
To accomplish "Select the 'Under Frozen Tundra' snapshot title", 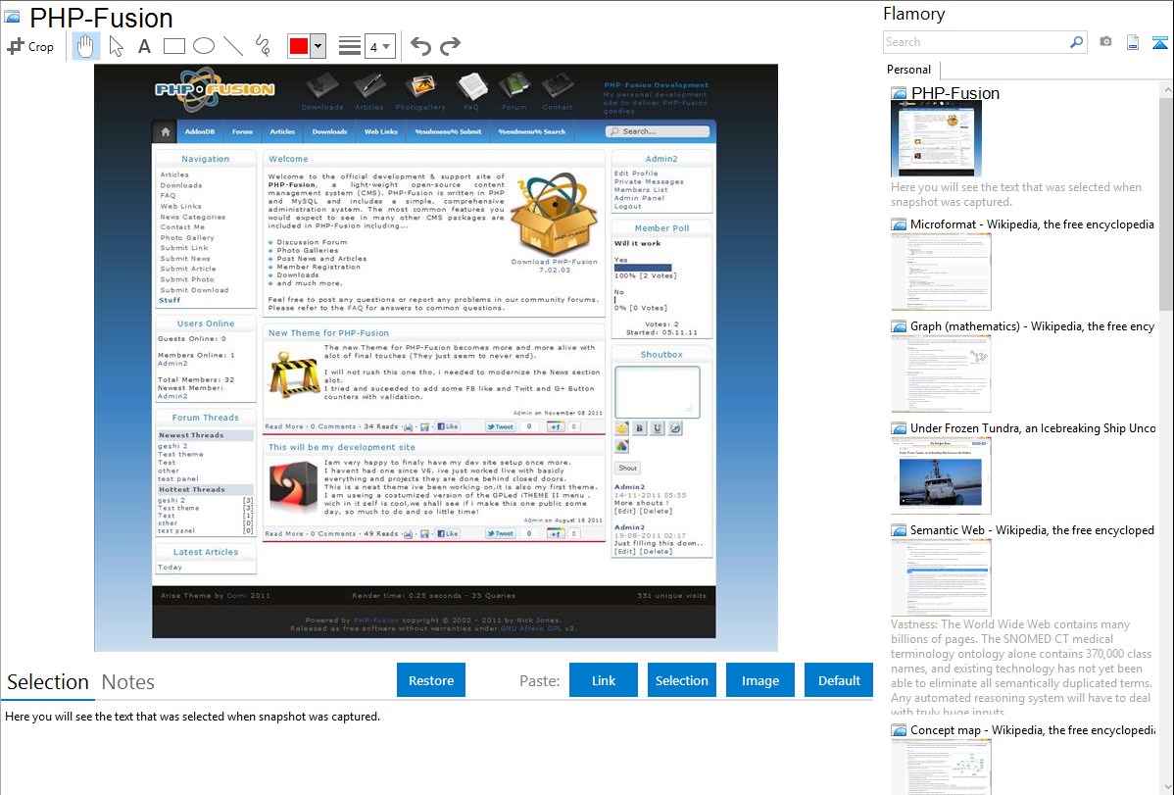I will click(1033, 428).
